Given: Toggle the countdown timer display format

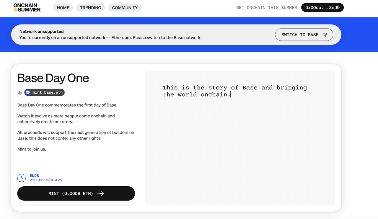Looking at the screenshot, I should click(46, 180).
